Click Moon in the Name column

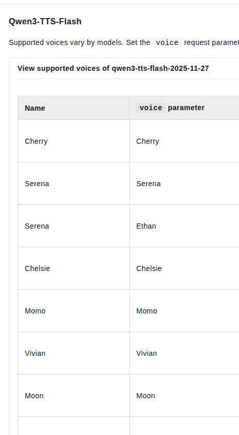pos(34,396)
